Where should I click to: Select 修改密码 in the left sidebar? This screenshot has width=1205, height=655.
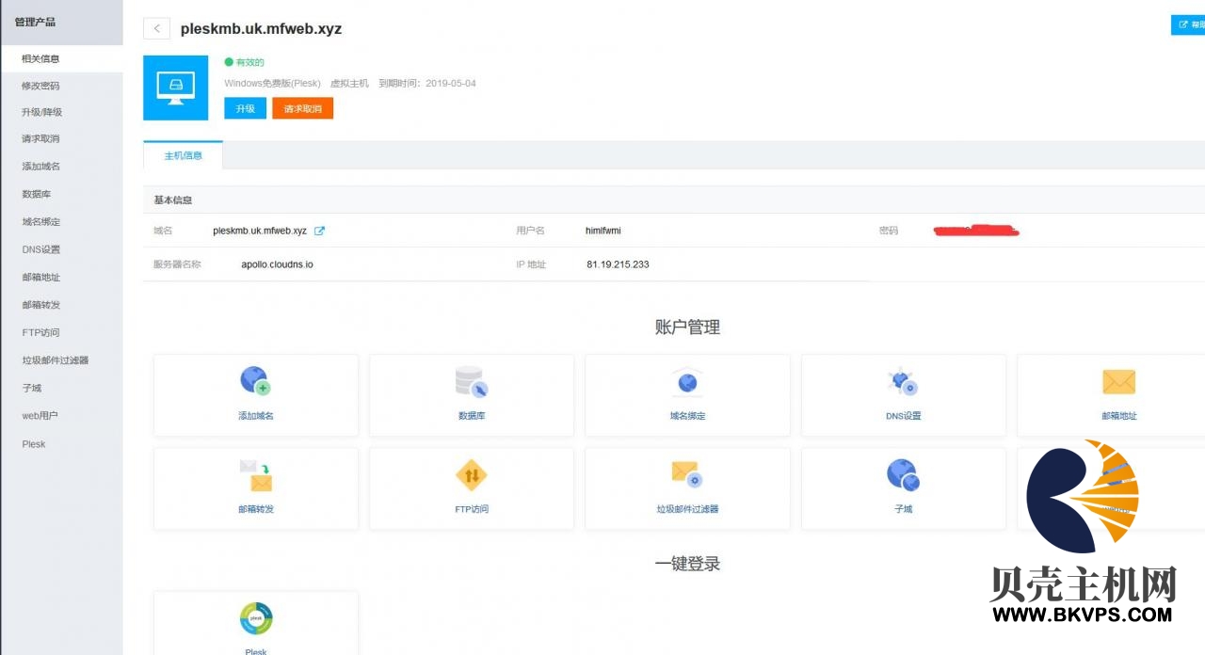coord(40,86)
